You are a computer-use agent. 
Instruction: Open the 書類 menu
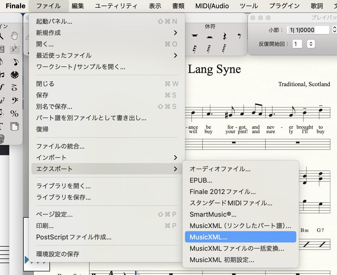pos(178,6)
